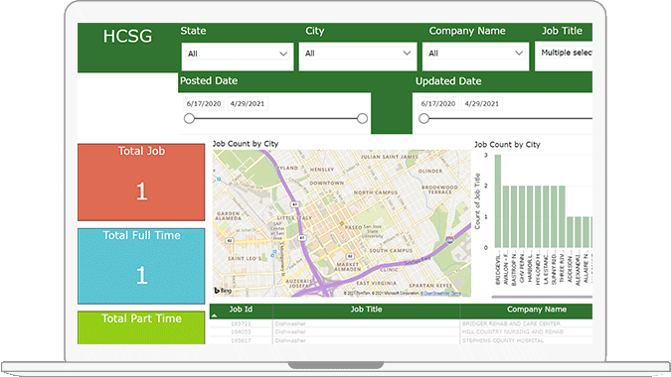Click the AVALON bar in the chart
671x377 pixels.
coord(506,216)
